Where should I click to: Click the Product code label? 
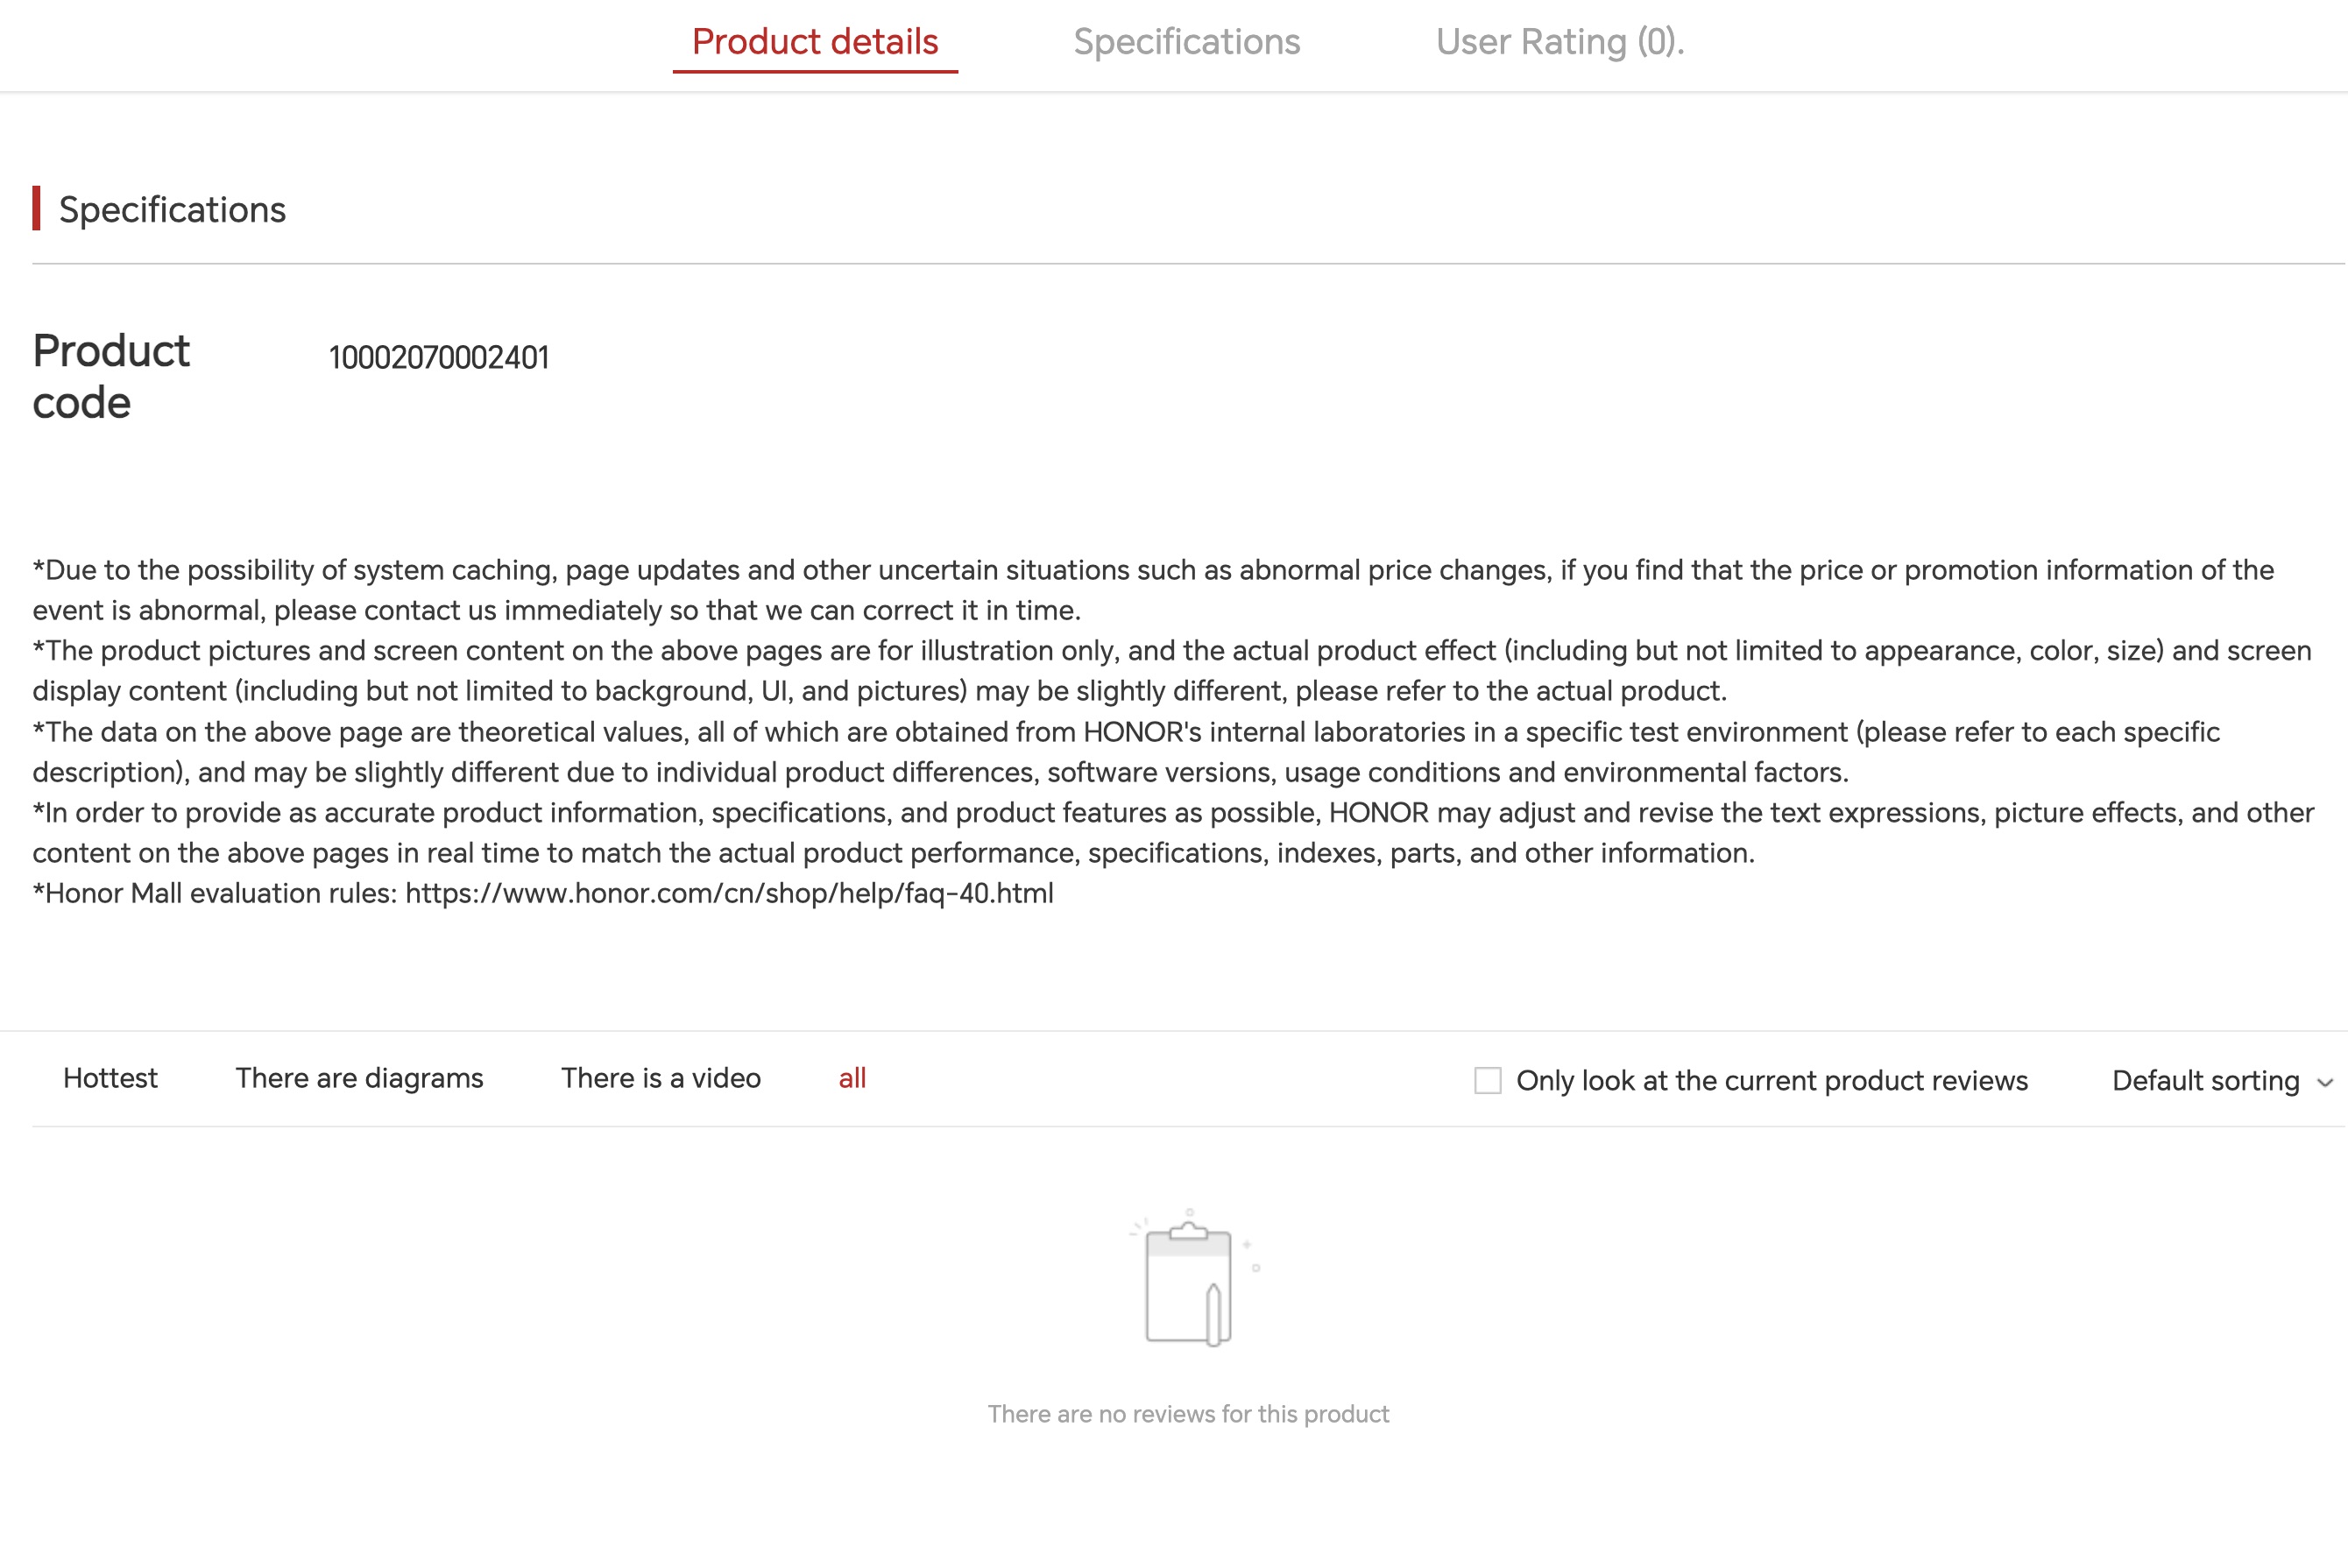111,376
